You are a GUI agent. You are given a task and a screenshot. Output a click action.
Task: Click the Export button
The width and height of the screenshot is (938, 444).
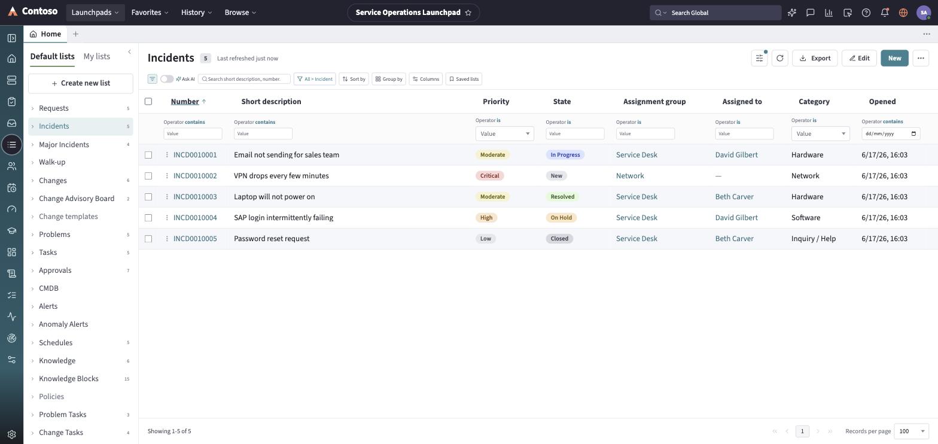[815, 58]
